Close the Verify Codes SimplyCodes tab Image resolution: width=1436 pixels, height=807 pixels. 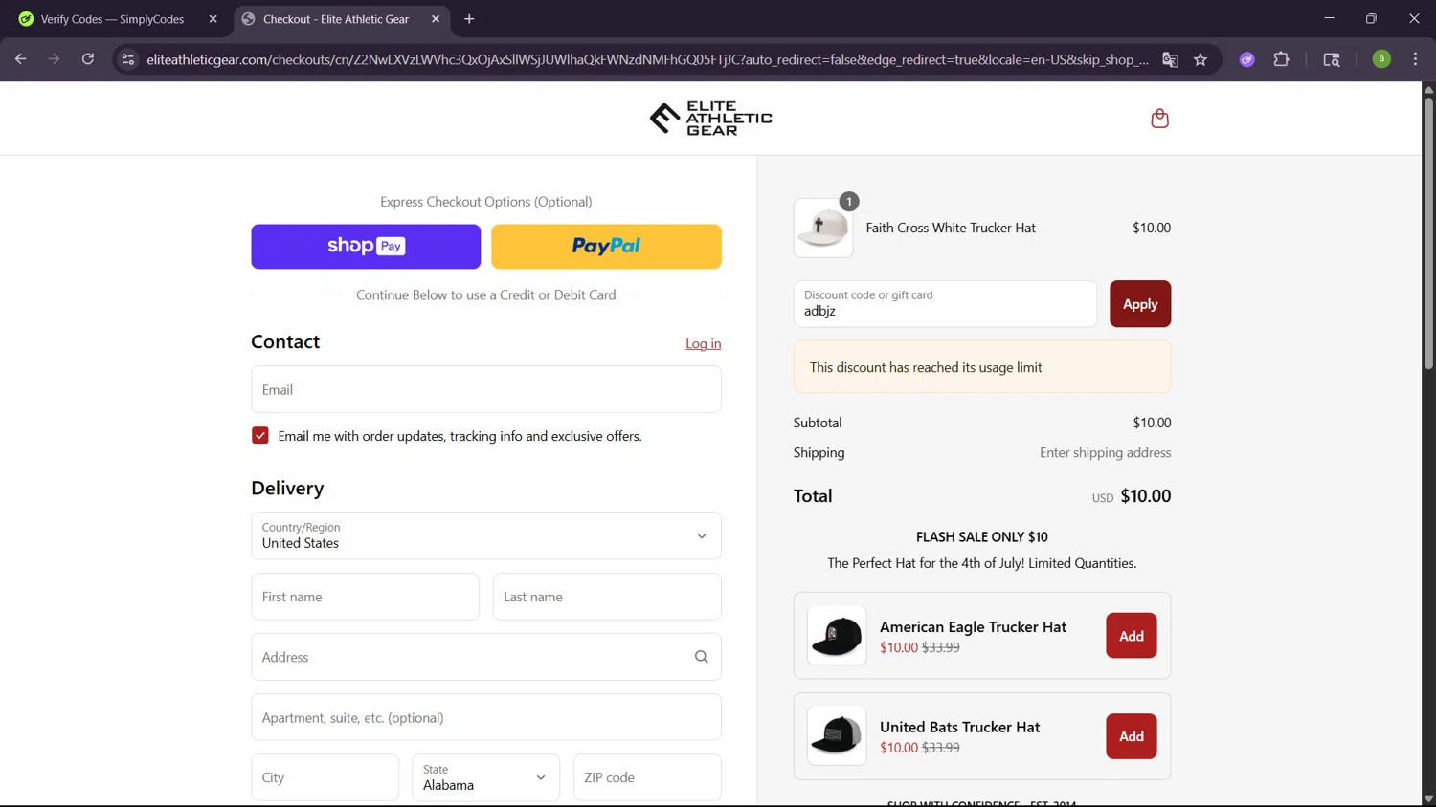pos(213,19)
